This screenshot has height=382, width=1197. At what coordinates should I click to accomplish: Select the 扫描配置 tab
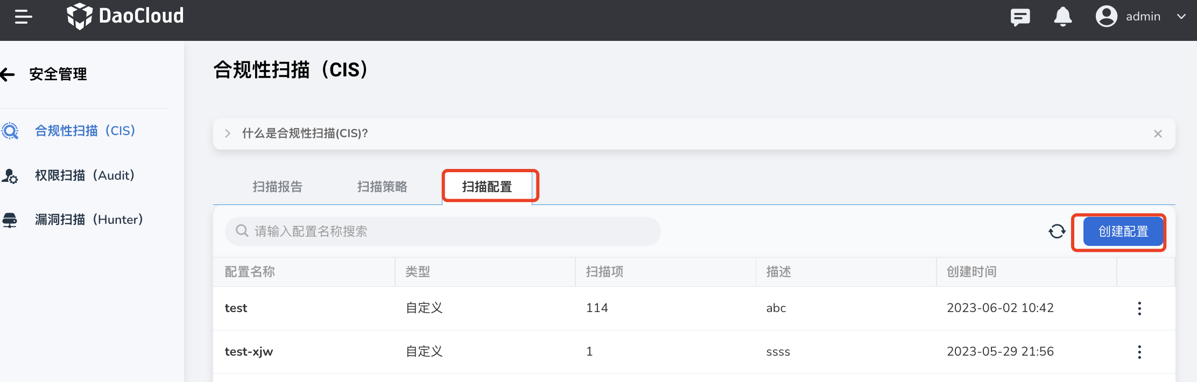click(487, 187)
